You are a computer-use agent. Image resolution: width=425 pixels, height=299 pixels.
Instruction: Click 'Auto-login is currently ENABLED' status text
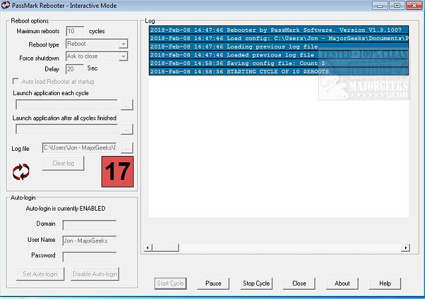tap(66, 209)
